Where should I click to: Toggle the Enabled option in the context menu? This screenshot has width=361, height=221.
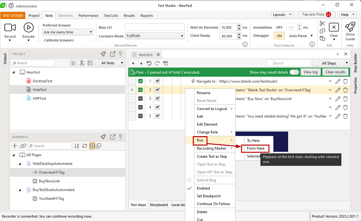point(203,188)
